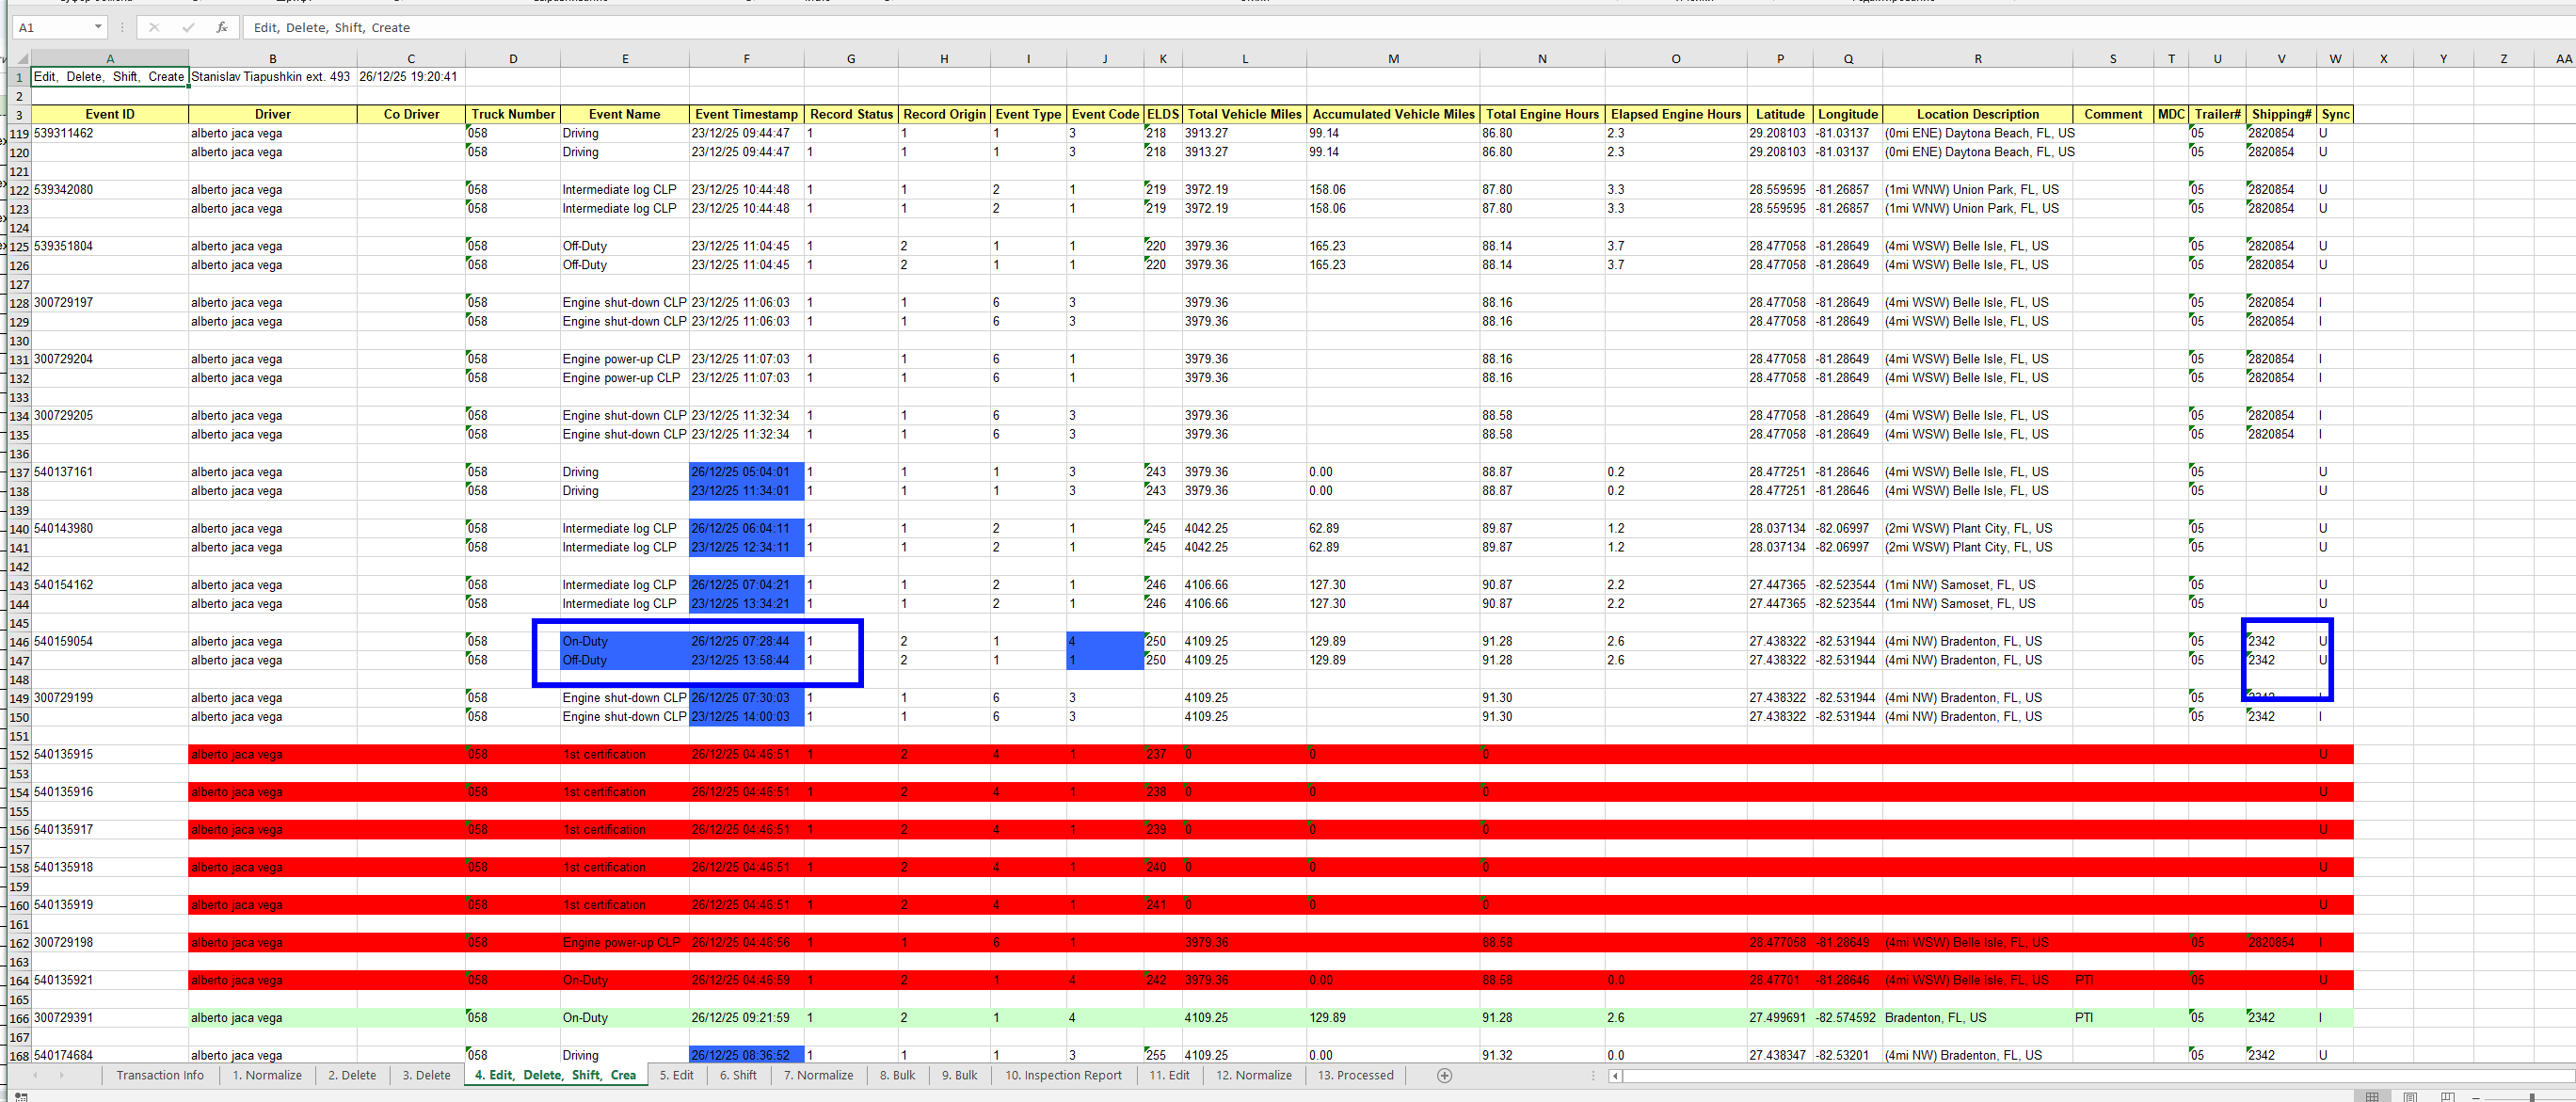Click horizontal scrollbar left arrow
Screen dimensions: 2576x1102
[x=1615, y=1076]
